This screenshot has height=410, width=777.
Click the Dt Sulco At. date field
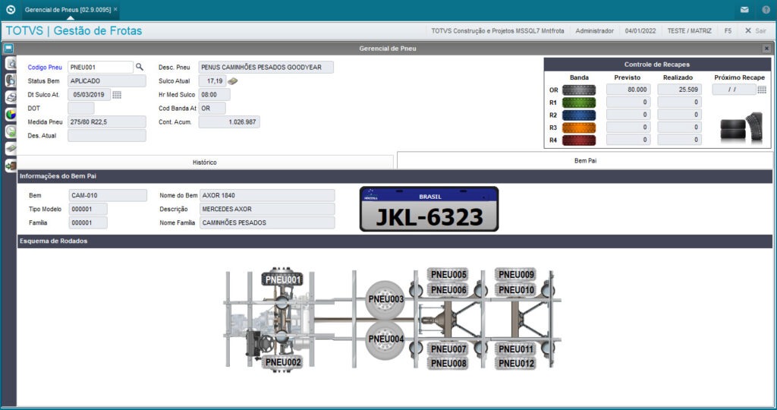tap(90, 95)
